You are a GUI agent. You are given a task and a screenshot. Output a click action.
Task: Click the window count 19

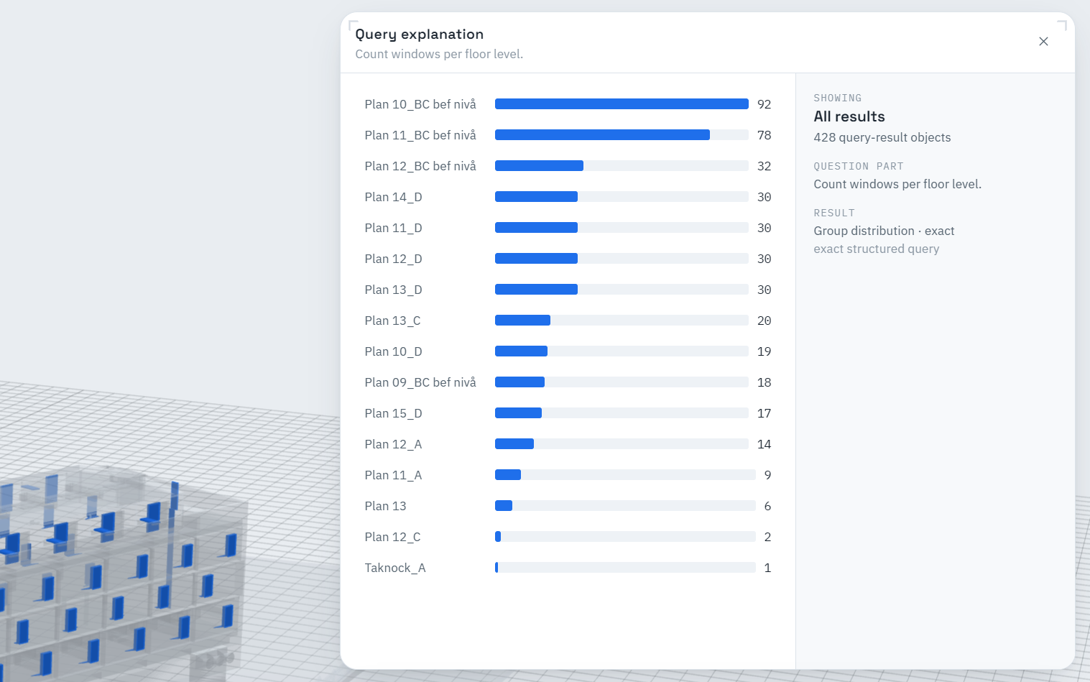point(764,351)
